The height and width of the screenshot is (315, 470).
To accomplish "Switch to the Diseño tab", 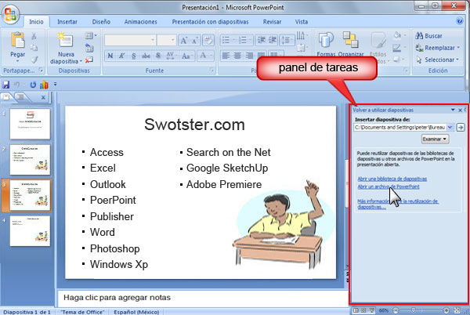I will tap(101, 22).
